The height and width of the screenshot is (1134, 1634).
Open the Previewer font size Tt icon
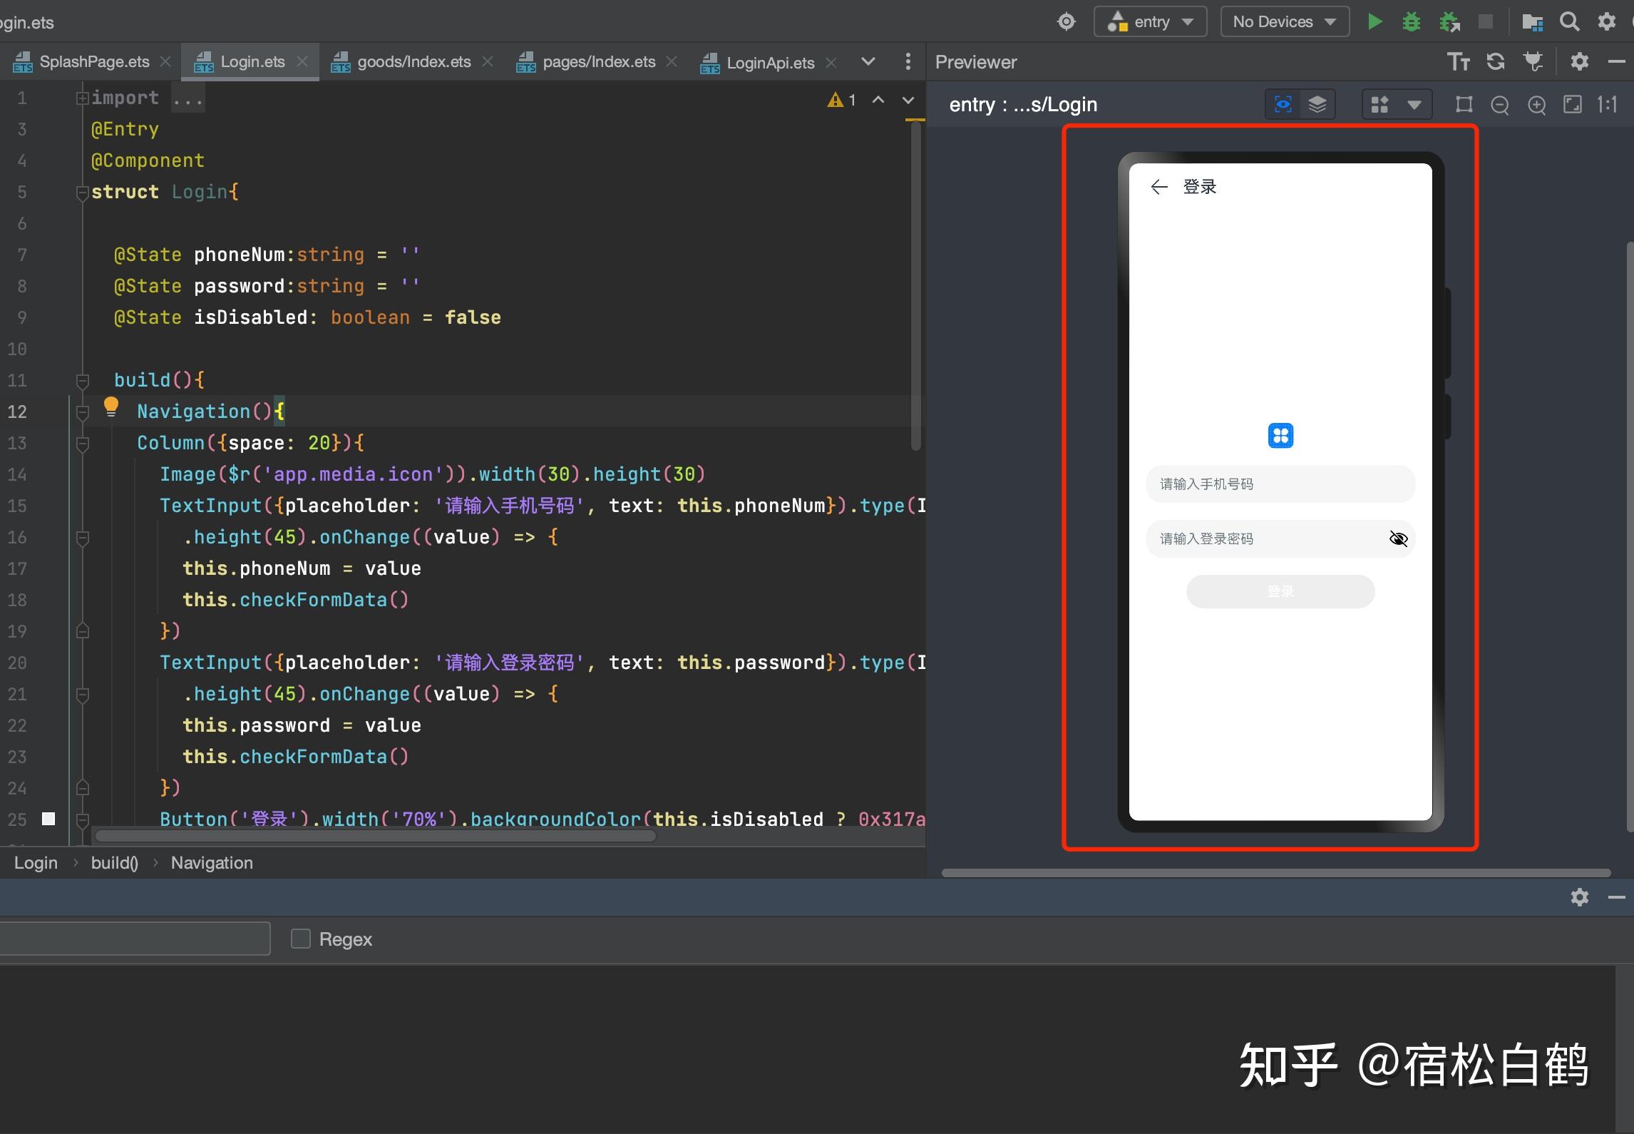(x=1459, y=62)
